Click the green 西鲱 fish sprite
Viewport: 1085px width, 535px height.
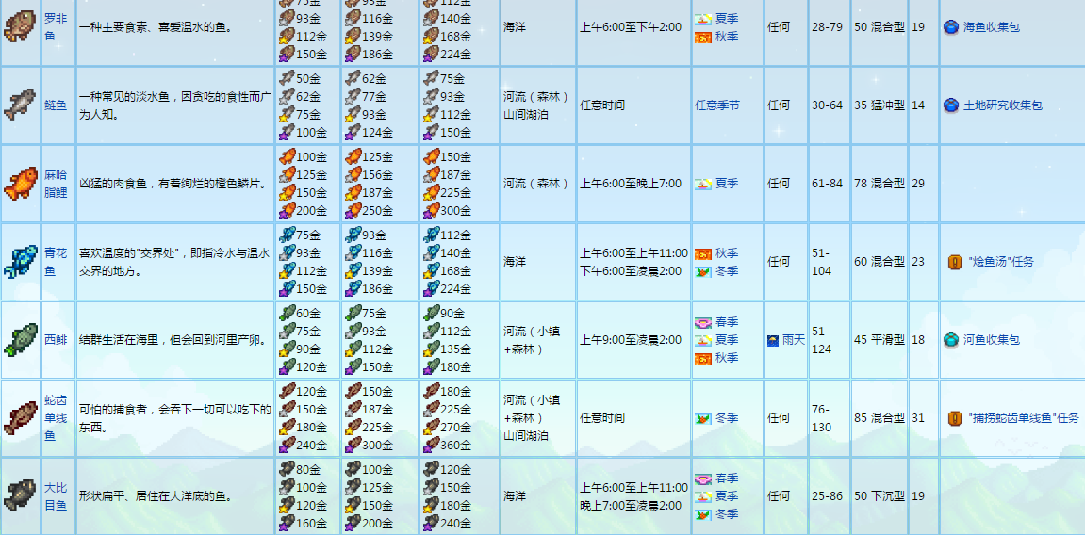pos(20,339)
